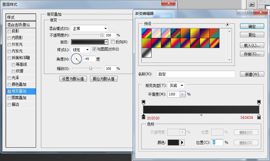Toggle the 与图层对齐 checkbox
This screenshot has height=161, width=270.
94,49
